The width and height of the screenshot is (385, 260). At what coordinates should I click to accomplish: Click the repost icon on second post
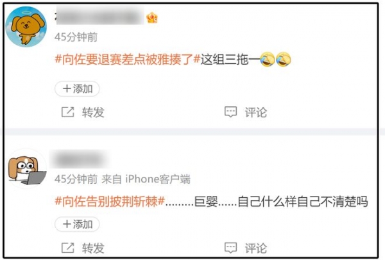67,248
